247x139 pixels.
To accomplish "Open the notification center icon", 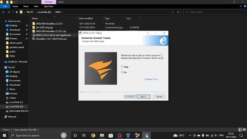I will pyautogui.click(x=241, y=136).
